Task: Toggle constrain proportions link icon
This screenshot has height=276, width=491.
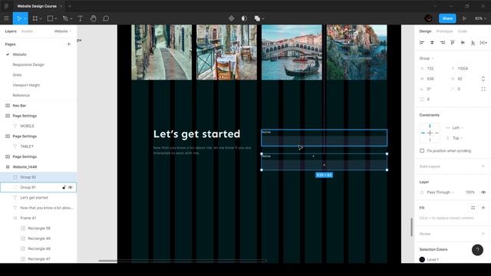Action: [x=483, y=79]
